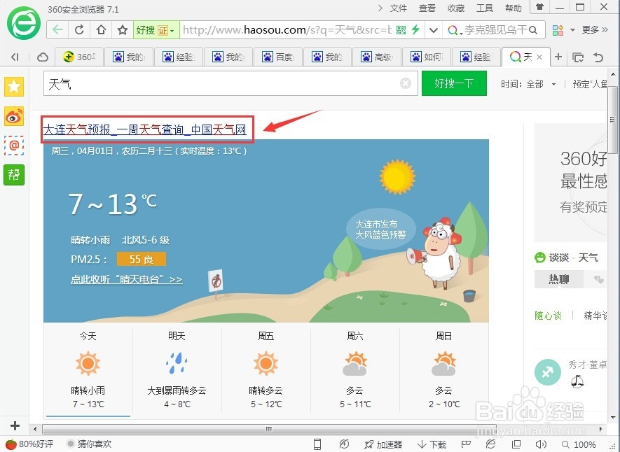This screenshot has width=620, height=452.
Task: Open the 收藏 menu
Action: click(x=456, y=8)
